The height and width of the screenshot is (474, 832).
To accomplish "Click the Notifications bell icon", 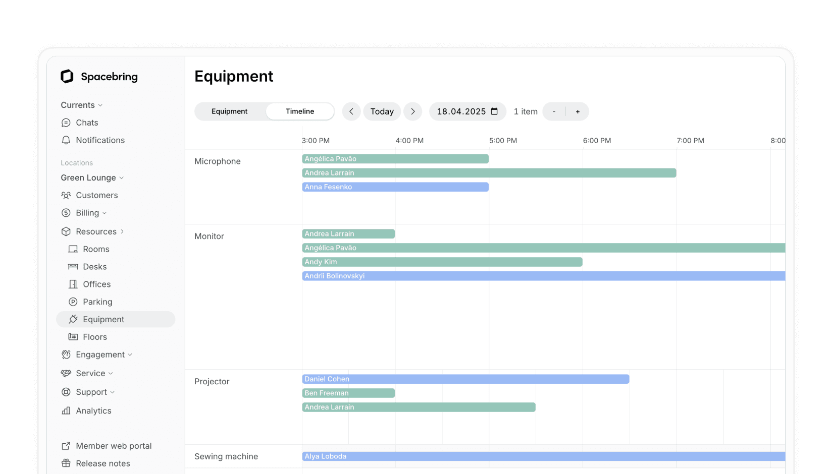I will (66, 140).
